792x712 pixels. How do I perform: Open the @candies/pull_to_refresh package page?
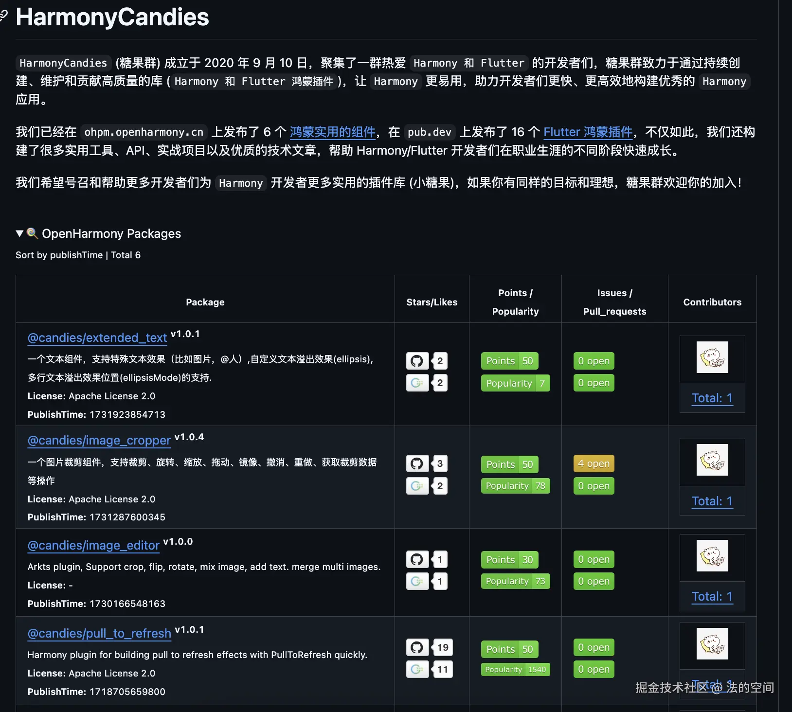tap(99, 633)
